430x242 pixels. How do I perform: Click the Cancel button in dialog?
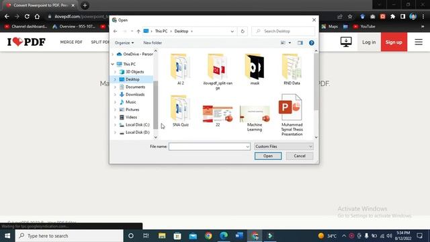(300, 156)
